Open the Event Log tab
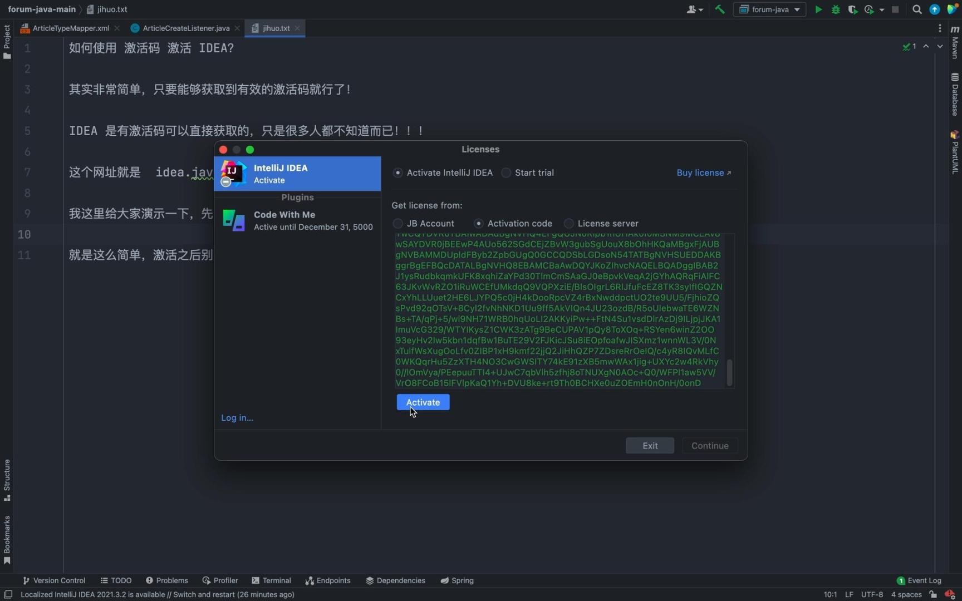Viewport: 962px width, 601px height. (919, 580)
